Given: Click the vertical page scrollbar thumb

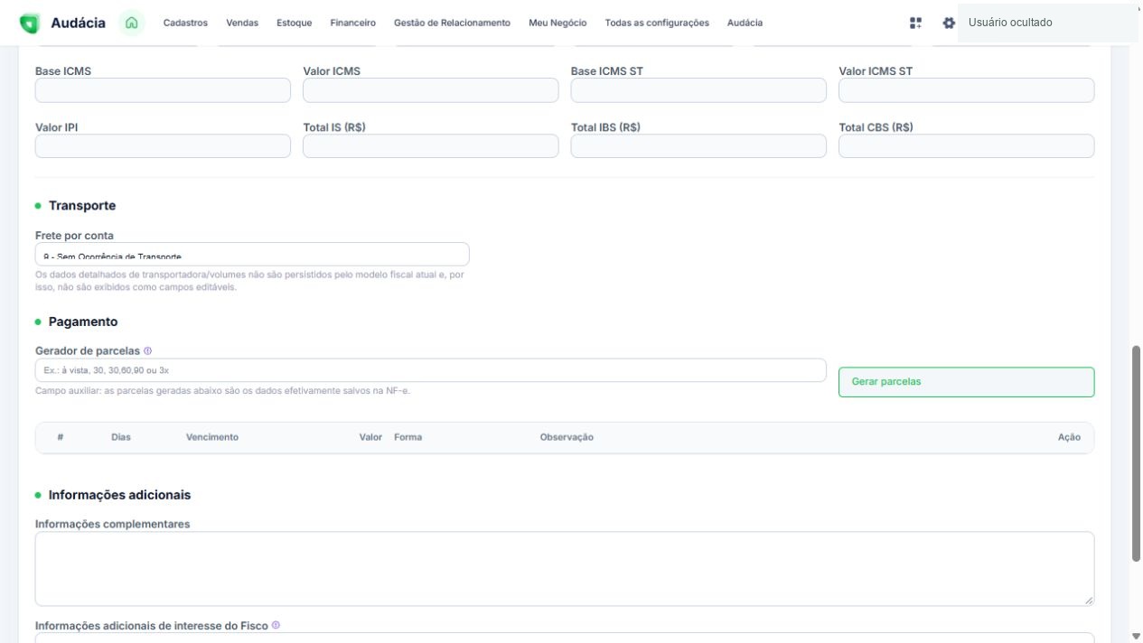Looking at the screenshot, I should (x=1136, y=453).
